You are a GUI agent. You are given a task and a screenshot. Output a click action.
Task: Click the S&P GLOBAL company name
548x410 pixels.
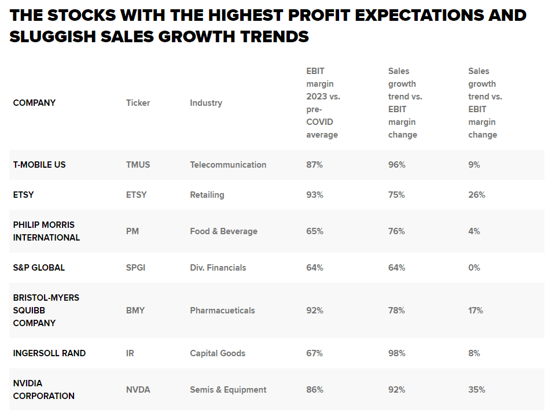[39, 268]
